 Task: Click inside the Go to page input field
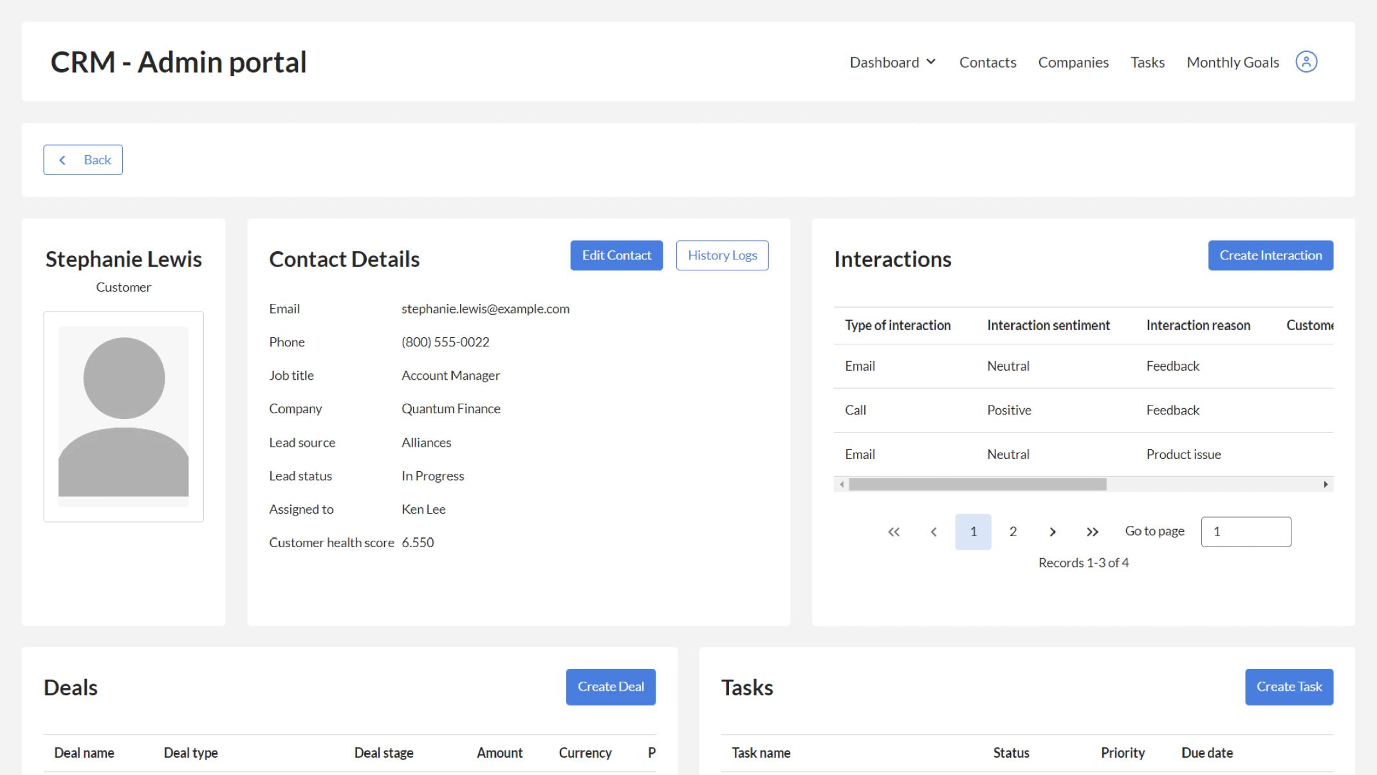pyautogui.click(x=1246, y=532)
